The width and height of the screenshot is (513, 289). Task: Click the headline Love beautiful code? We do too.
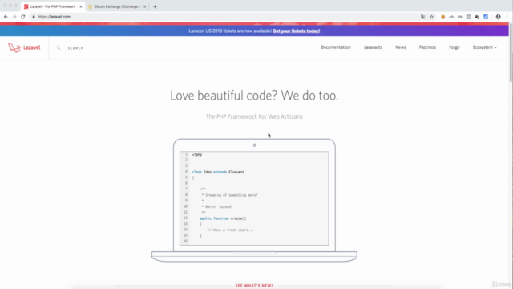point(254,96)
